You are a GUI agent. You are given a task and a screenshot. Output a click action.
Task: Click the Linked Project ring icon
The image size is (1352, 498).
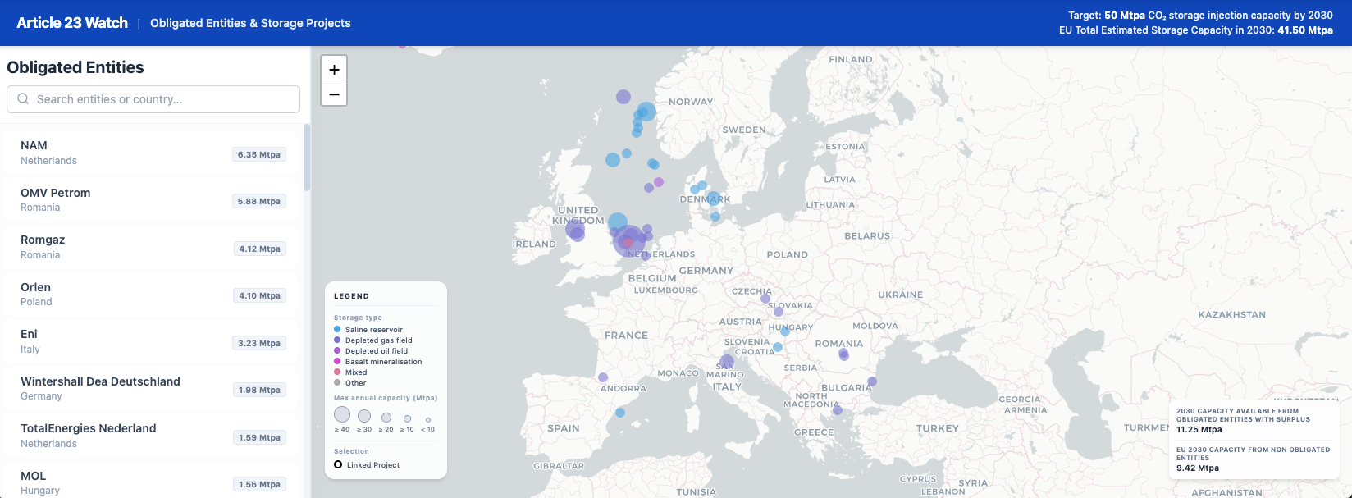point(338,465)
